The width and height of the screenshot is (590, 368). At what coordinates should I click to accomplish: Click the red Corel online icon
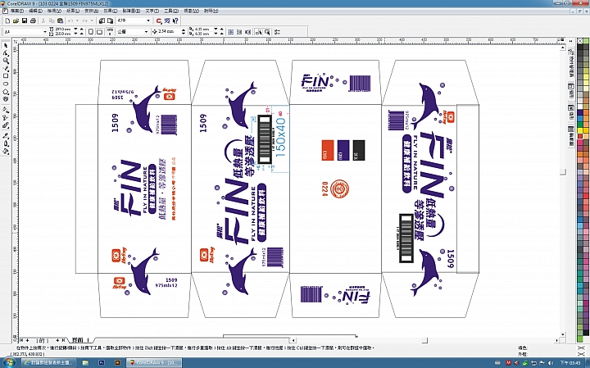coord(159,20)
